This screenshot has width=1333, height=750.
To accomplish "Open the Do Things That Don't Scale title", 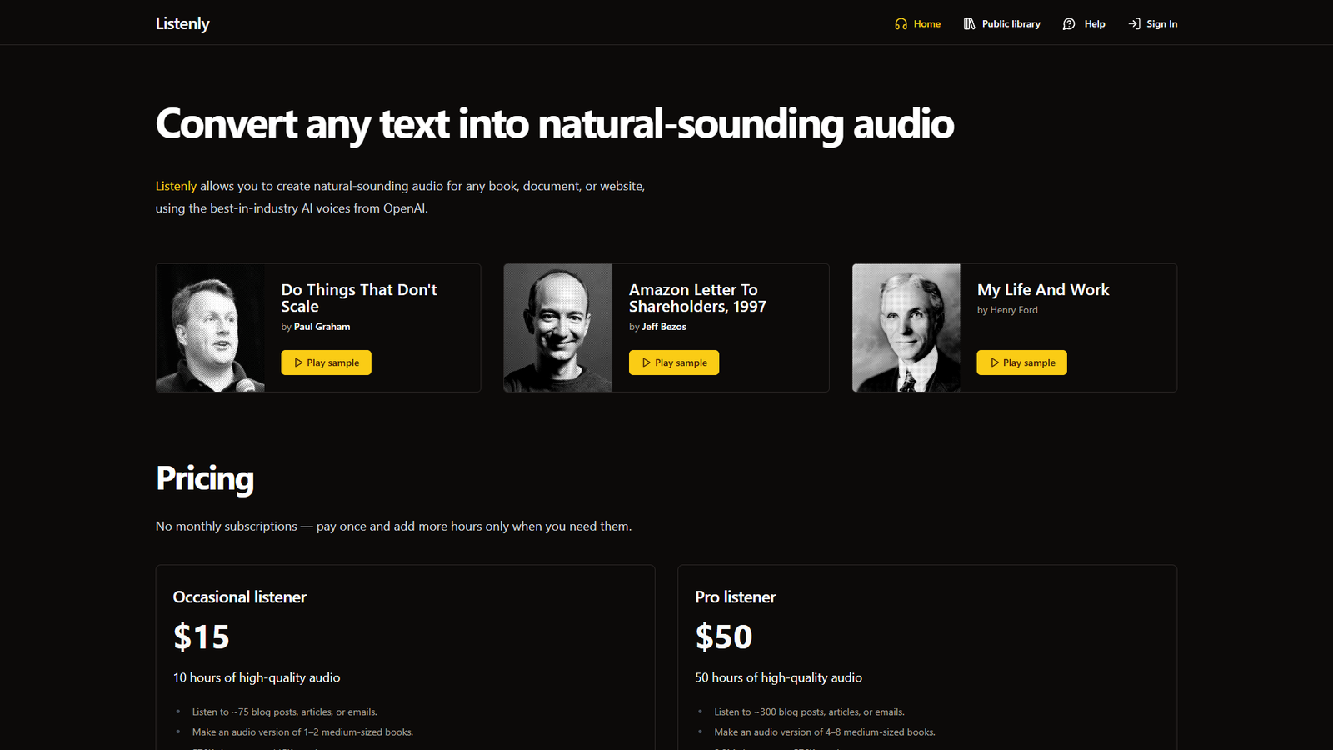I will pos(359,297).
